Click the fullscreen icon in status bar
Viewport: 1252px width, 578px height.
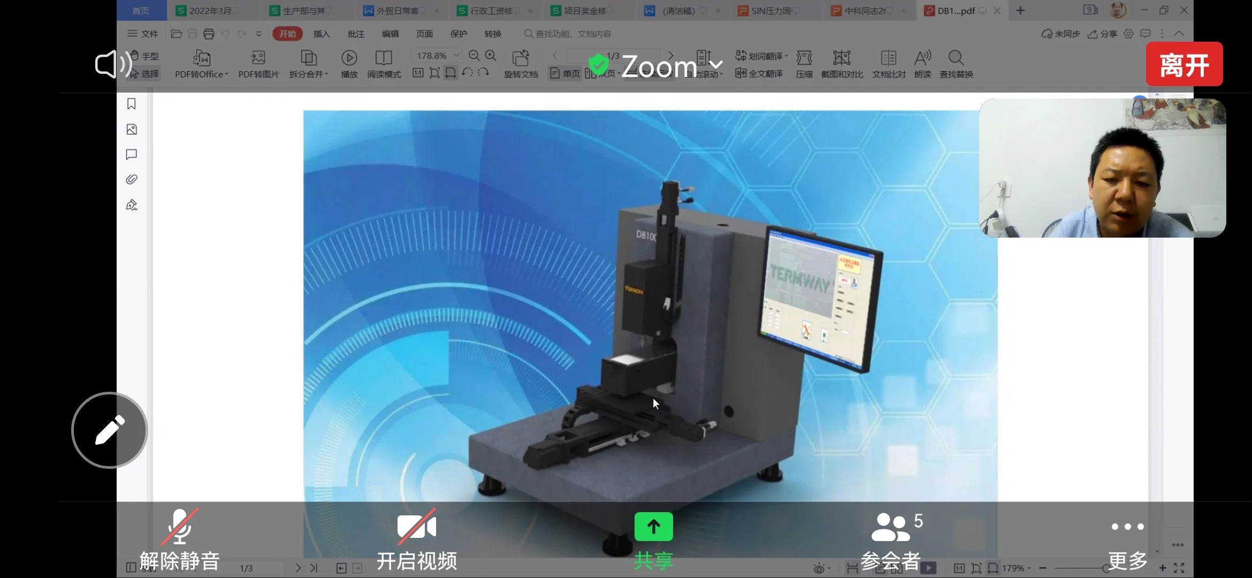click(1179, 568)
